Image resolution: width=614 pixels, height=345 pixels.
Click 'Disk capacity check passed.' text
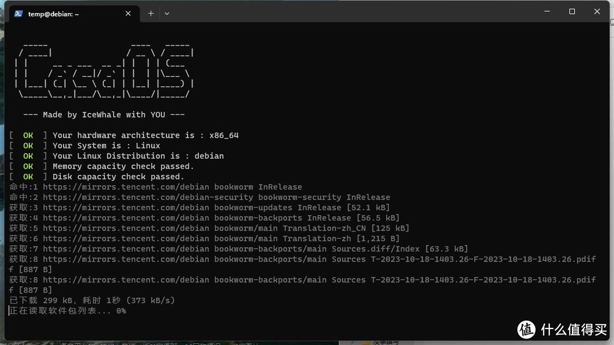pos(118,177)
